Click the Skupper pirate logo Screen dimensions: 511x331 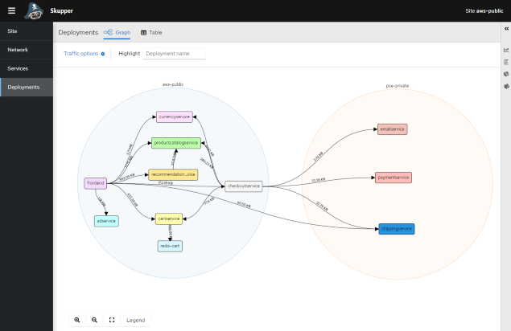coord(34,10)
